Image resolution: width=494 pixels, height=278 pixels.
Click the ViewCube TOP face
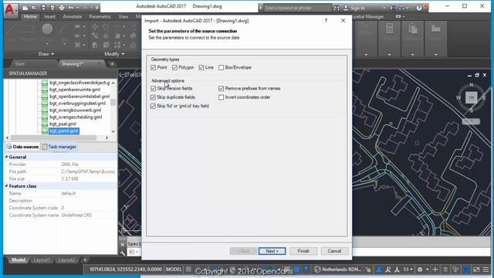coord(472,98)
